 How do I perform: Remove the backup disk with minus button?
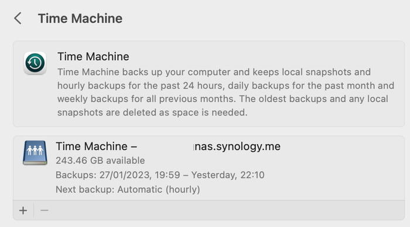[44, 210]
